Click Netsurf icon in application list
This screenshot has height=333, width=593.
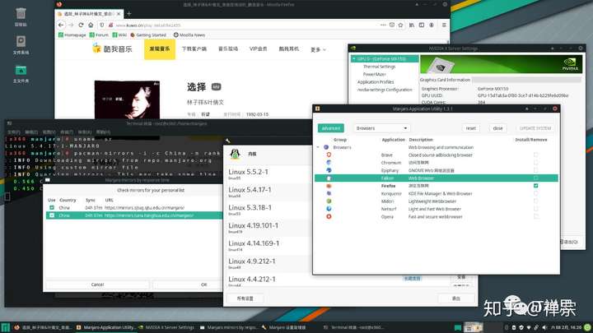329,209
